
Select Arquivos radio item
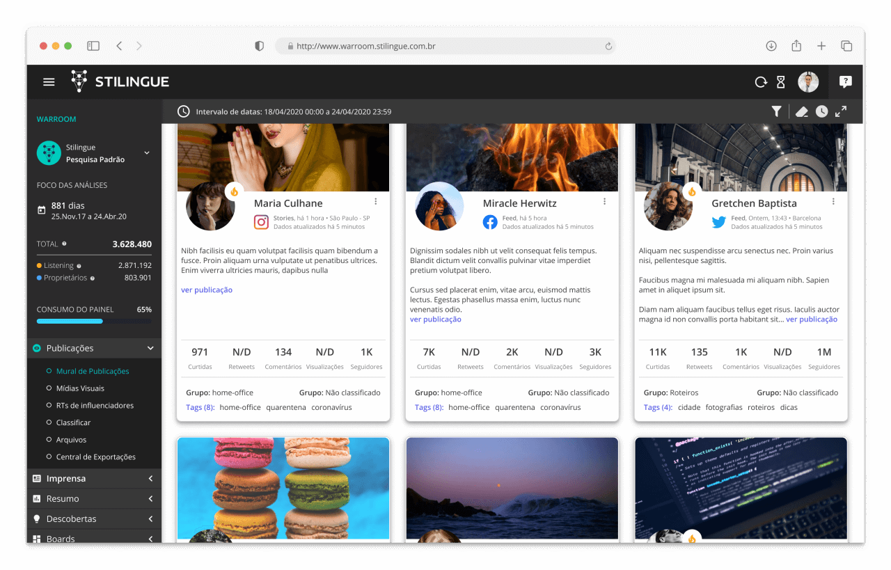click(x=66, y=440)
